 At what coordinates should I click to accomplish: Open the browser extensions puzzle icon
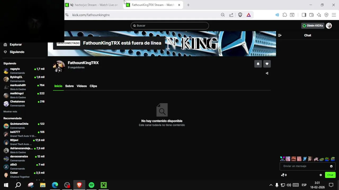[285, 15]
